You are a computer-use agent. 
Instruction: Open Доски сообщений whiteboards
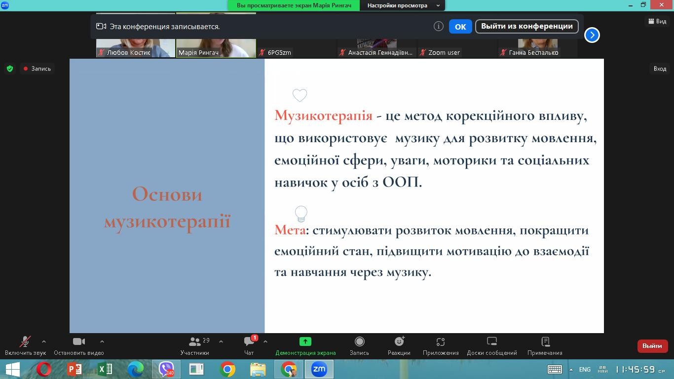[492, 346]
